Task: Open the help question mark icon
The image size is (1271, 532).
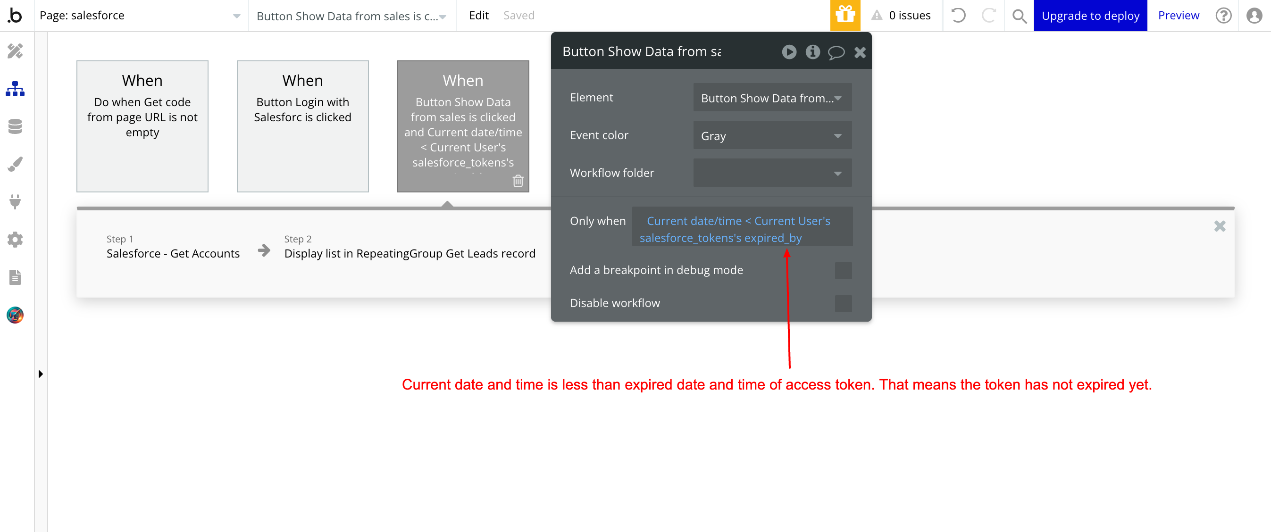Action: (1224, 16)
